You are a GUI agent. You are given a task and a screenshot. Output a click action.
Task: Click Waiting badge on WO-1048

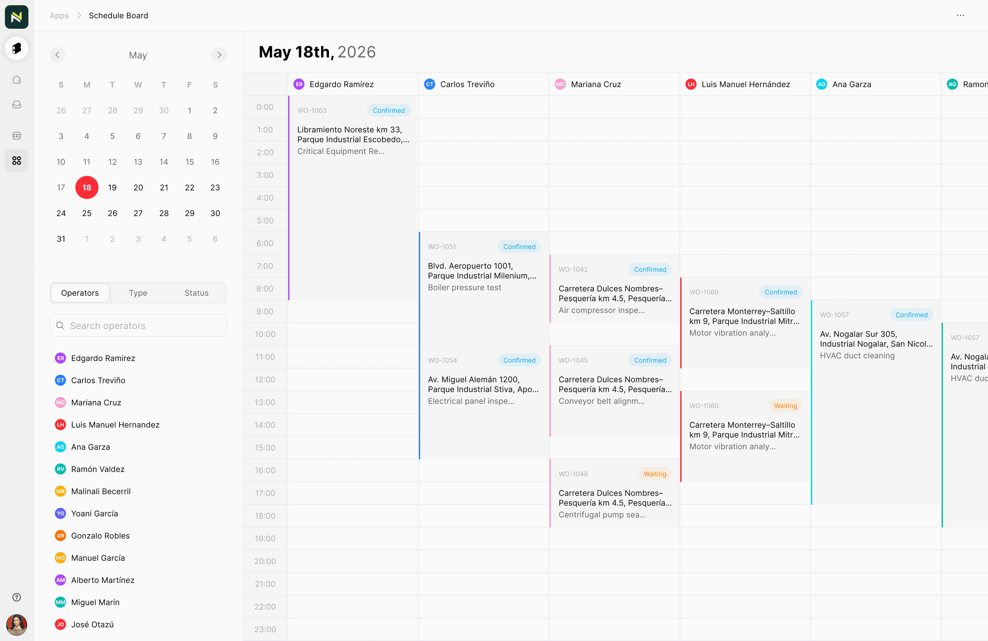[655, 473]
